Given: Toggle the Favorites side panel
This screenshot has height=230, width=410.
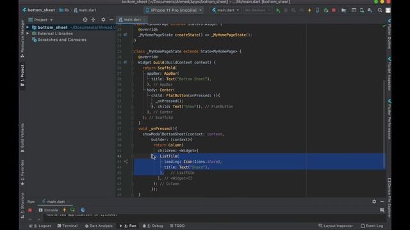Looking at the screenshot, I should 22,172.
